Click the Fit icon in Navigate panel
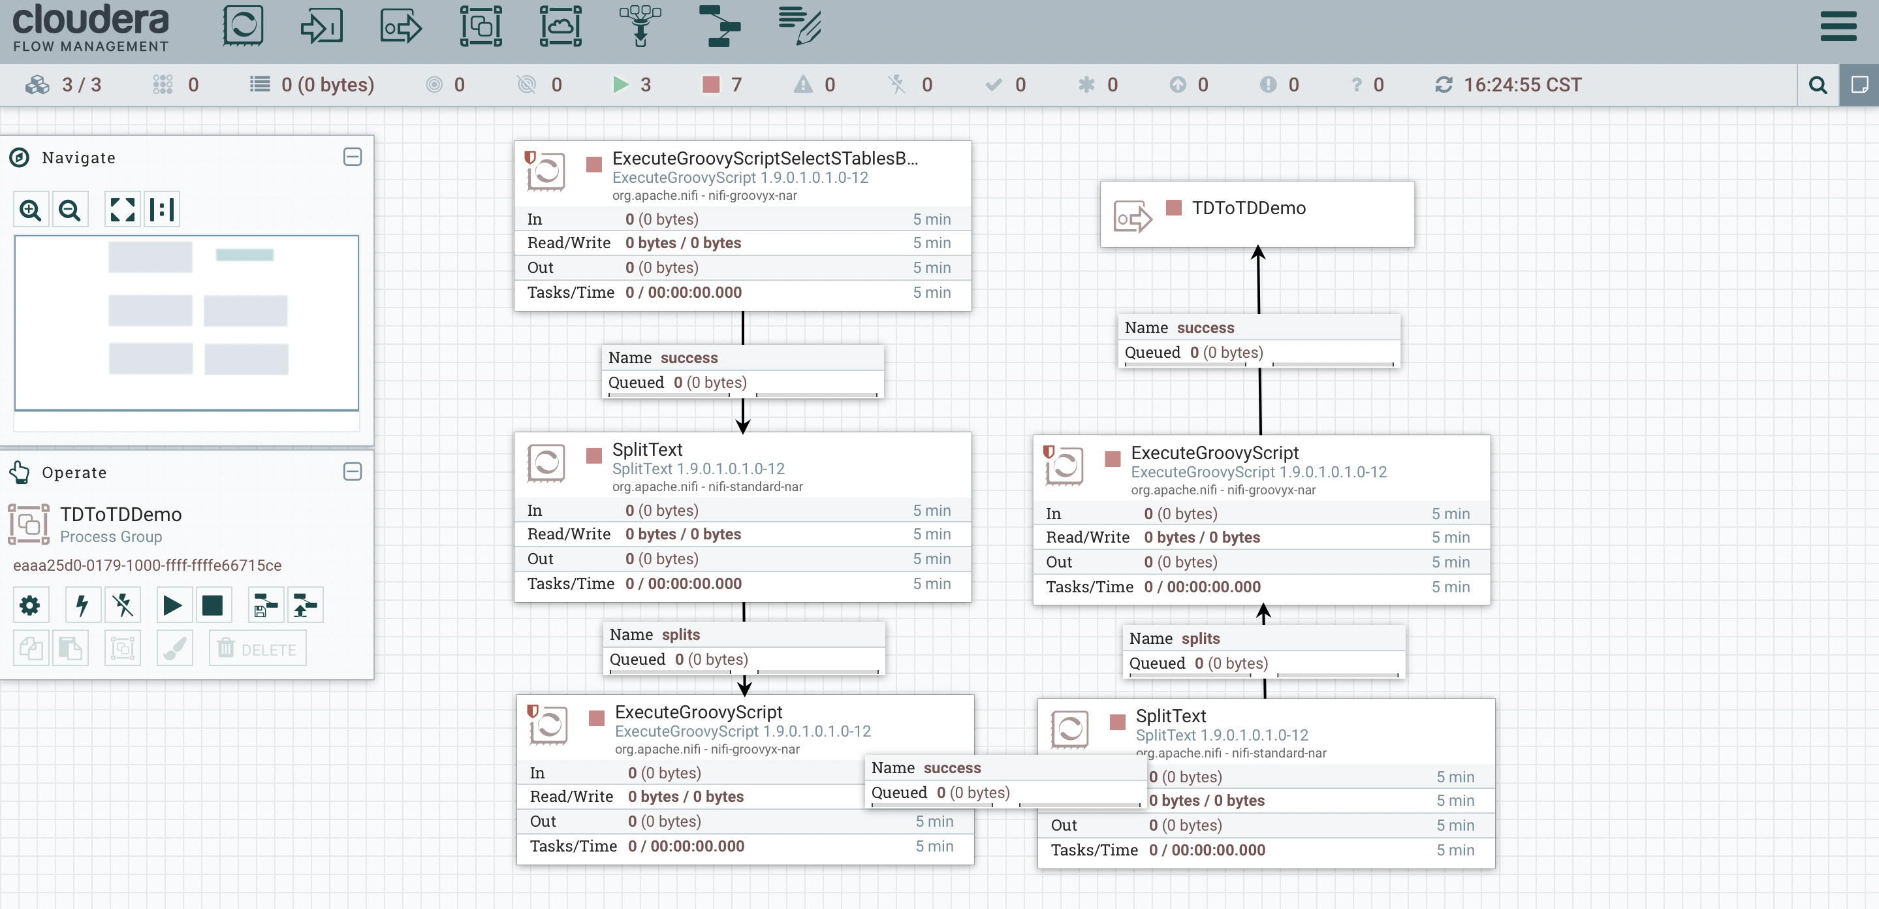The image size is (1879, 909). (x=123, y=210)
